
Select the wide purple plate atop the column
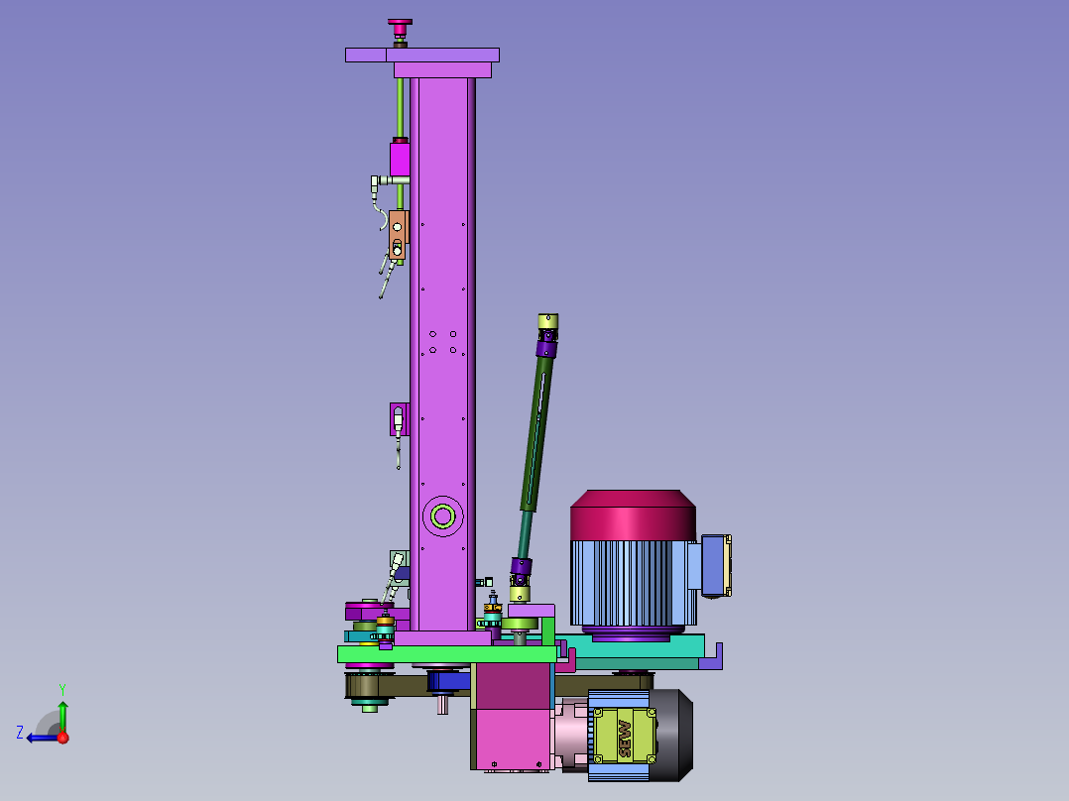(x=422, y=56)
